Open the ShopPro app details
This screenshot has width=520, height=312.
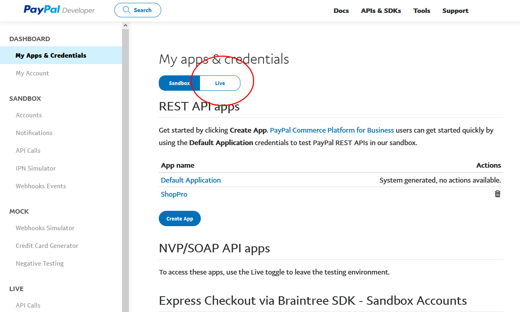point(174,194)
